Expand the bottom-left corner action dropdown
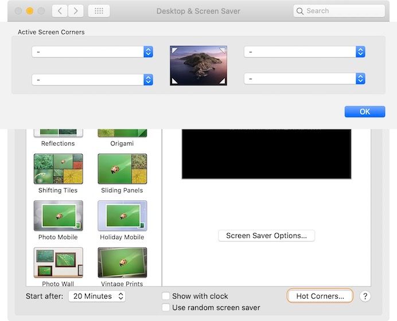Screen dimensions: 397x321 pos(92,79)
